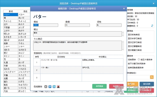The image size is (157, 97).
Task: Select the 显示未学习单词 filter option
Action: pyautogui.click(x=135, y=39)
